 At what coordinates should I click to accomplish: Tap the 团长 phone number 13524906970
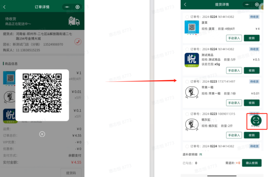tap(53, 45)
